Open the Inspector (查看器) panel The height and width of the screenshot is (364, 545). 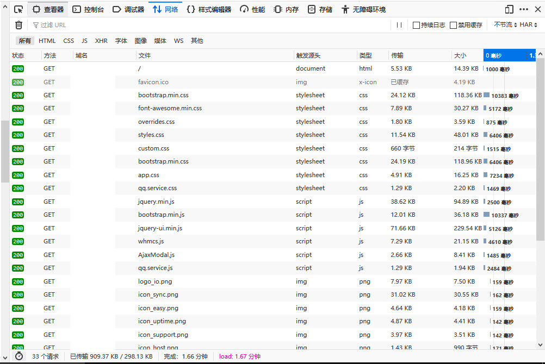pyautogui.click(x=48, y=9)
